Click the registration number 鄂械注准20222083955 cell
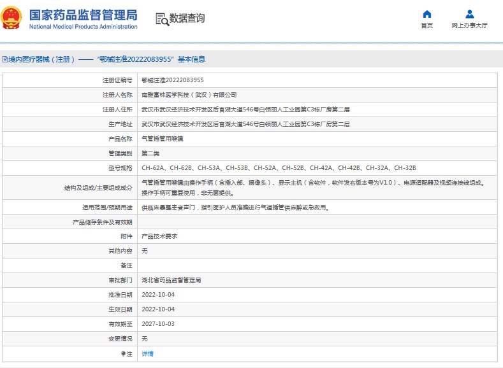Screen dimensions: 503x368 click(x=172, y=80)
